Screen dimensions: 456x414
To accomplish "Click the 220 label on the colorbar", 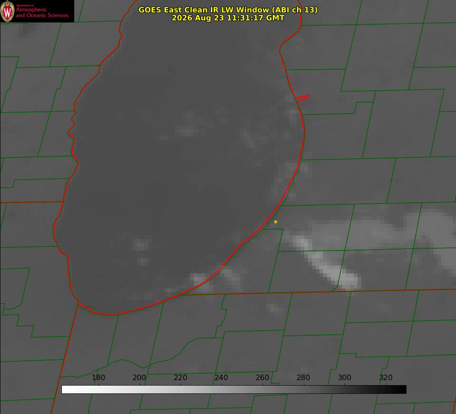I will pos(180,377).
